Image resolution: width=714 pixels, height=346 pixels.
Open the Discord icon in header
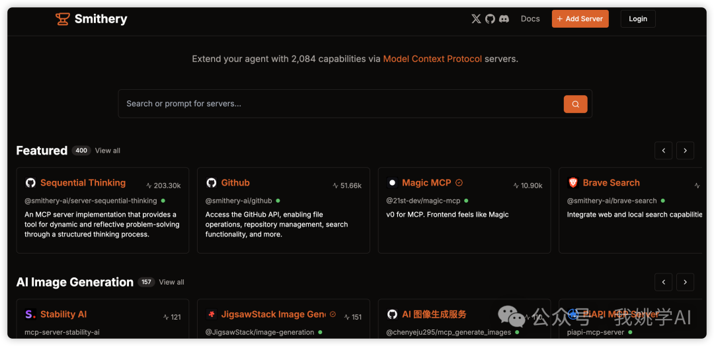point(504,18)
